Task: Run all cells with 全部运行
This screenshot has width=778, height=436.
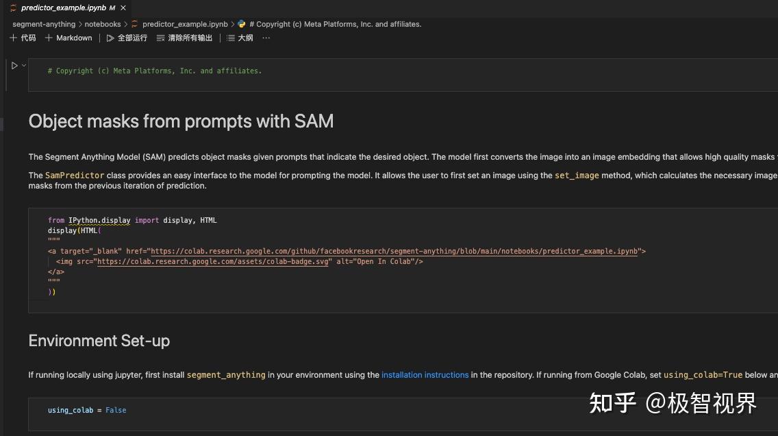Action: (x=127, y=38)
